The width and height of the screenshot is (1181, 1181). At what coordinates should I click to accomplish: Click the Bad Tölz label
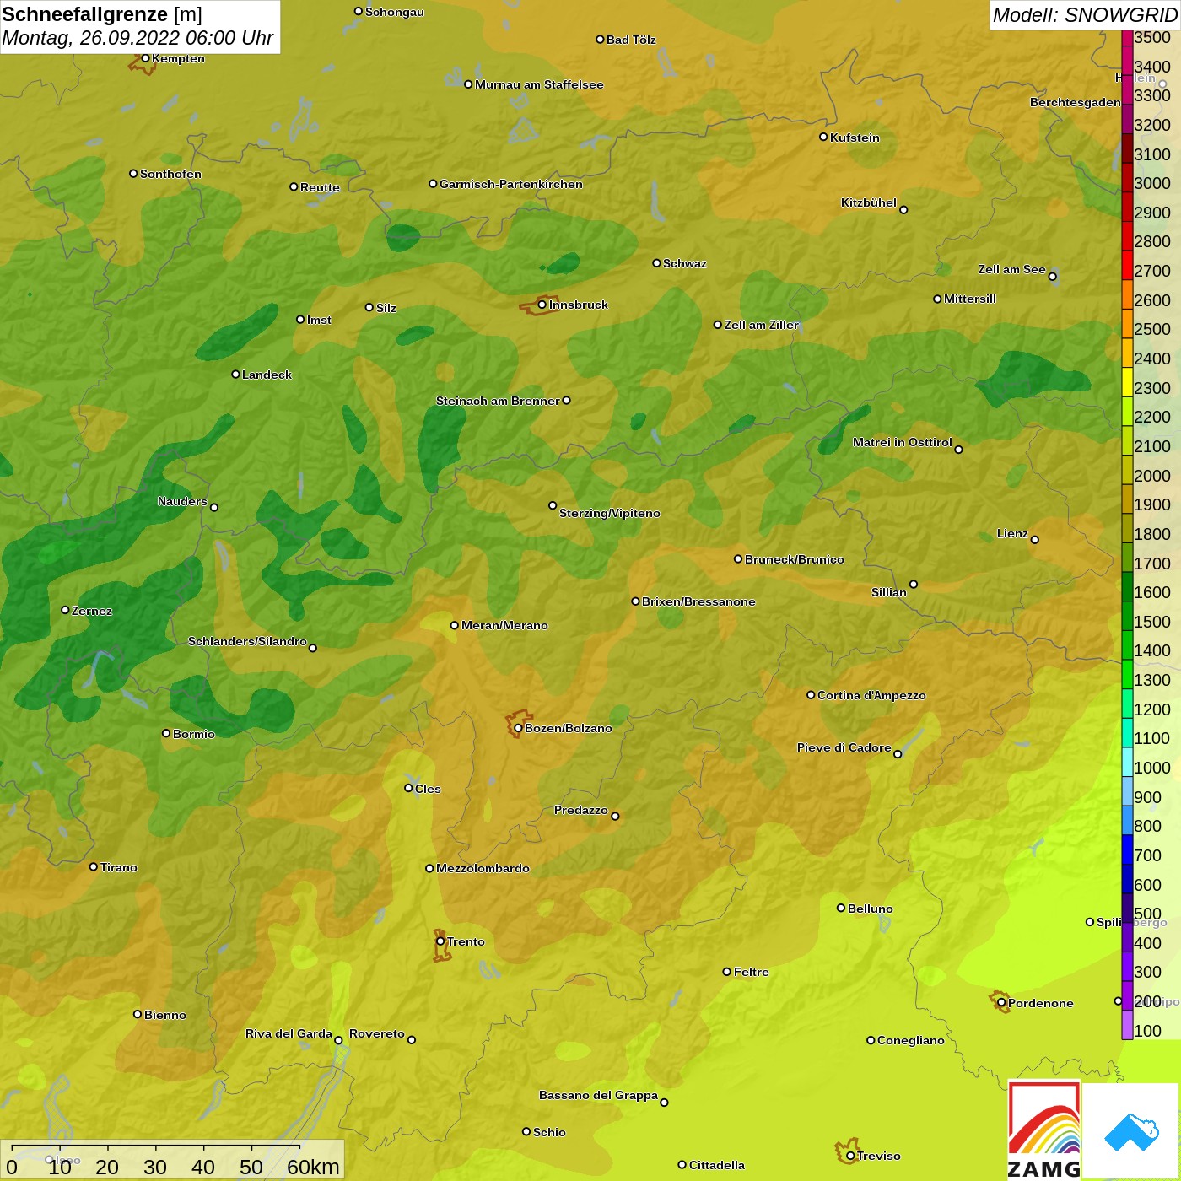pyautogui.click(x=631, y=40)
